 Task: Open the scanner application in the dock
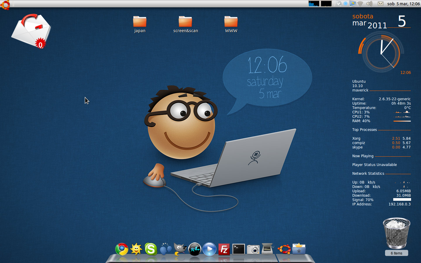[268, 249]
